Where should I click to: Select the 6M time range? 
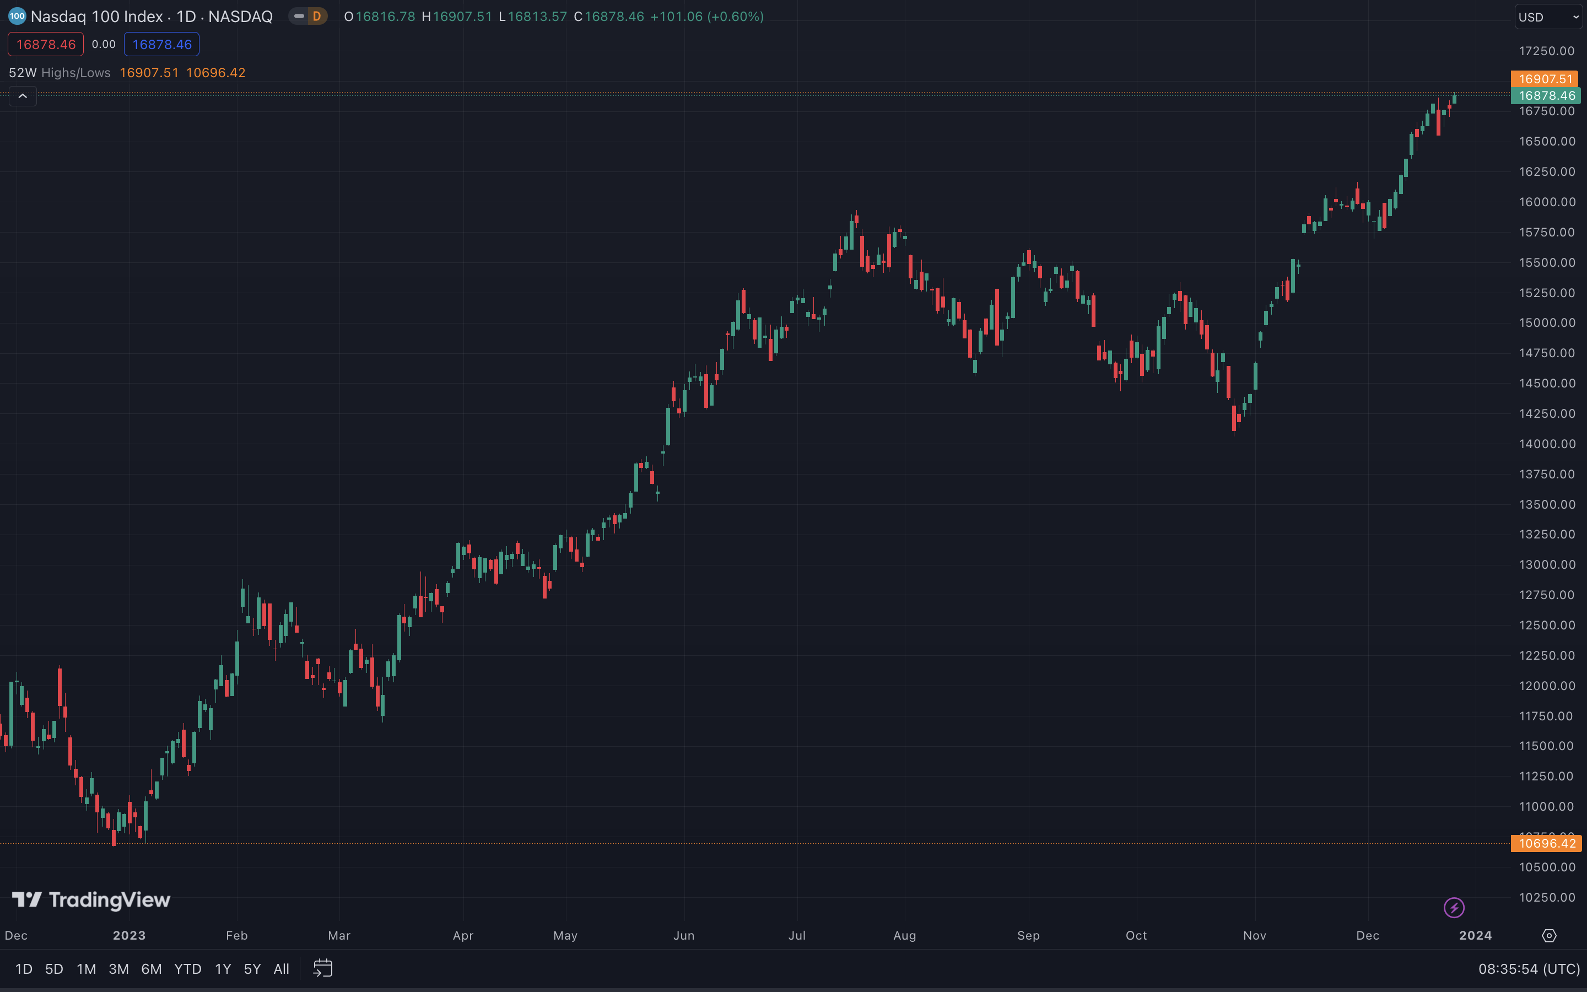point(151,969)
